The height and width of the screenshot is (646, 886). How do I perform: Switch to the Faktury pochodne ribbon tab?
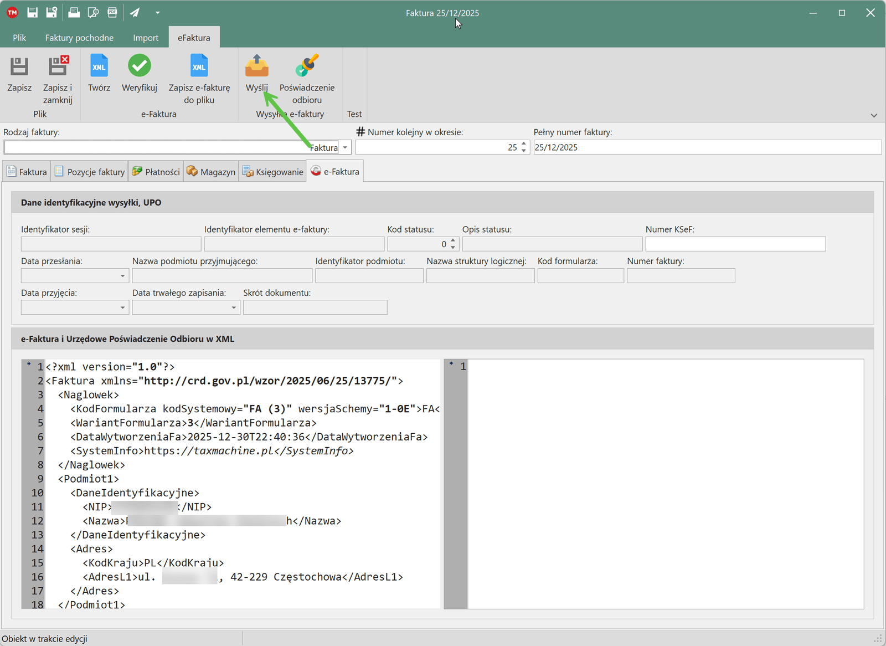tap(79, 38)
